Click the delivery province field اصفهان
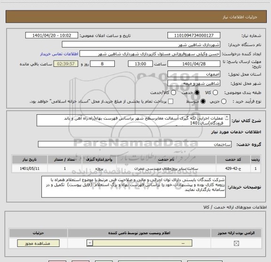Screen dimensions: 271x262 [x=194, y=74]
